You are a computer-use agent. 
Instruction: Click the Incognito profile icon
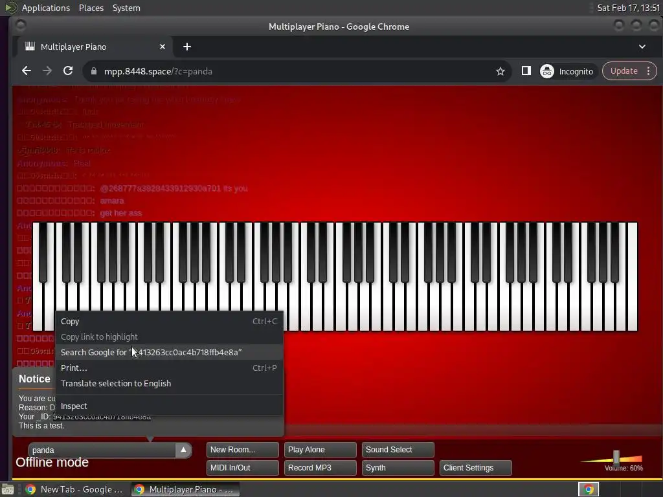546,71
